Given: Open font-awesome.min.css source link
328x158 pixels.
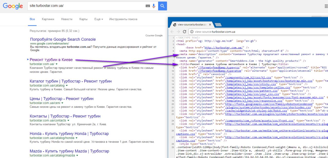Looking at the screenshot, I should tap(274, 97).
